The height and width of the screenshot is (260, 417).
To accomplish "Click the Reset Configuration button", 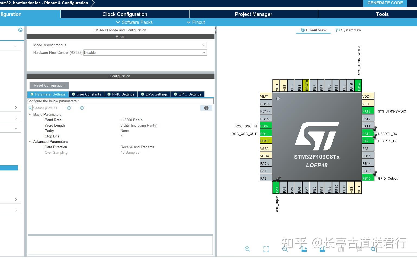I will pyautogui.click(x=49, y=85).
